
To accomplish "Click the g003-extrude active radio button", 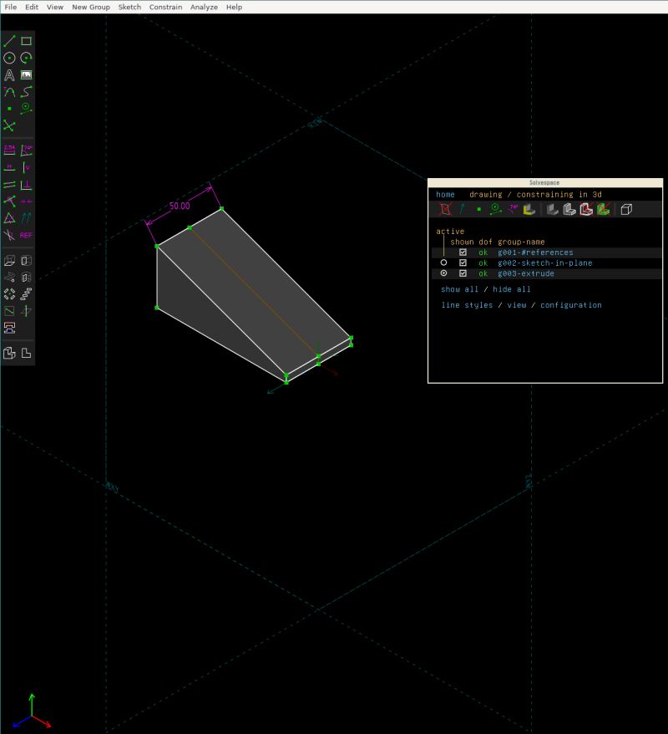I will pyautogui.click(x=443, y=273).
